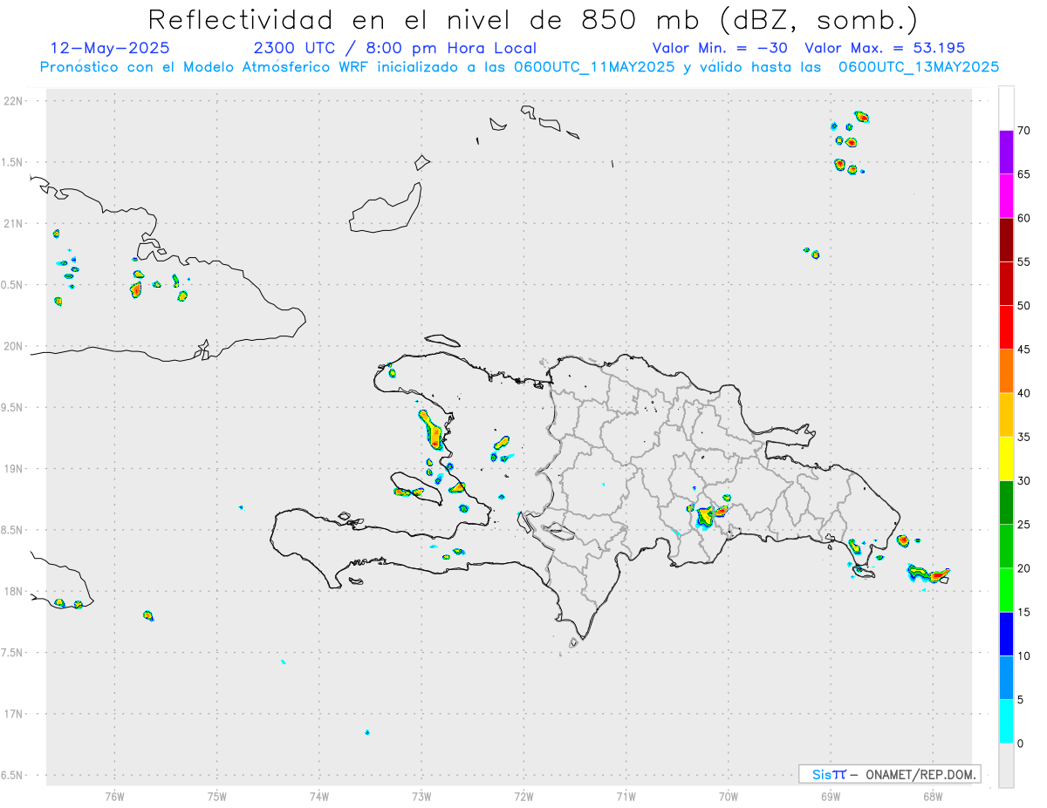Image resolution: width=1047 pixels, height=808 pixels.
Task: Click the legend value '45'
Action: tap(1025, 350)
